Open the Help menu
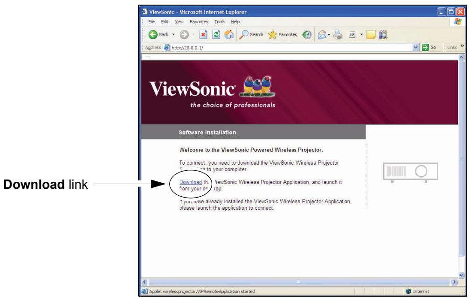This screenshot has height=299, width=469. (x=235, y=22)
